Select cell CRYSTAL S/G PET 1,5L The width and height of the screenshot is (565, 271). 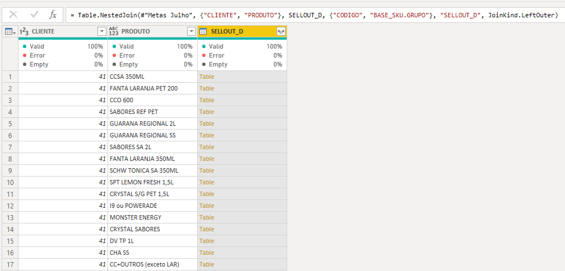coord(152,194)
